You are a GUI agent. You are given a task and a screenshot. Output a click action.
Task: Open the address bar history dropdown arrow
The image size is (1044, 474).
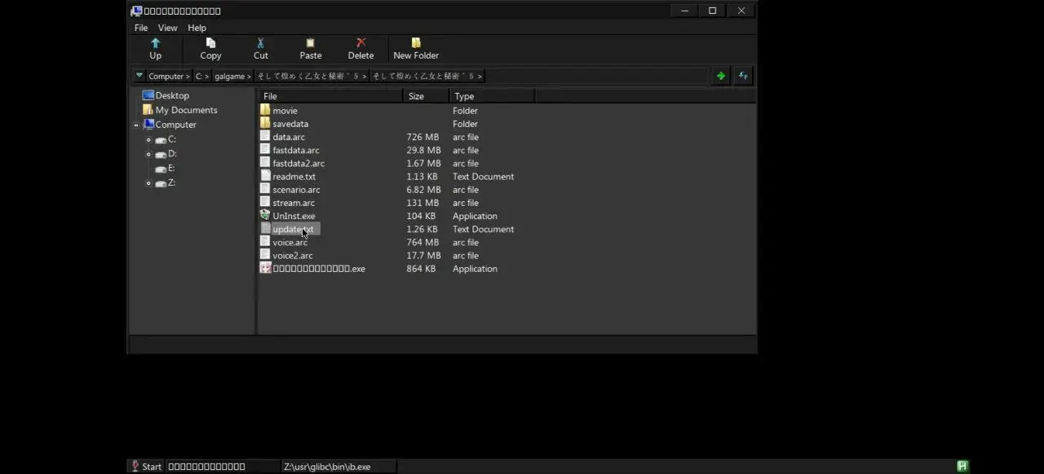(139, 76)
